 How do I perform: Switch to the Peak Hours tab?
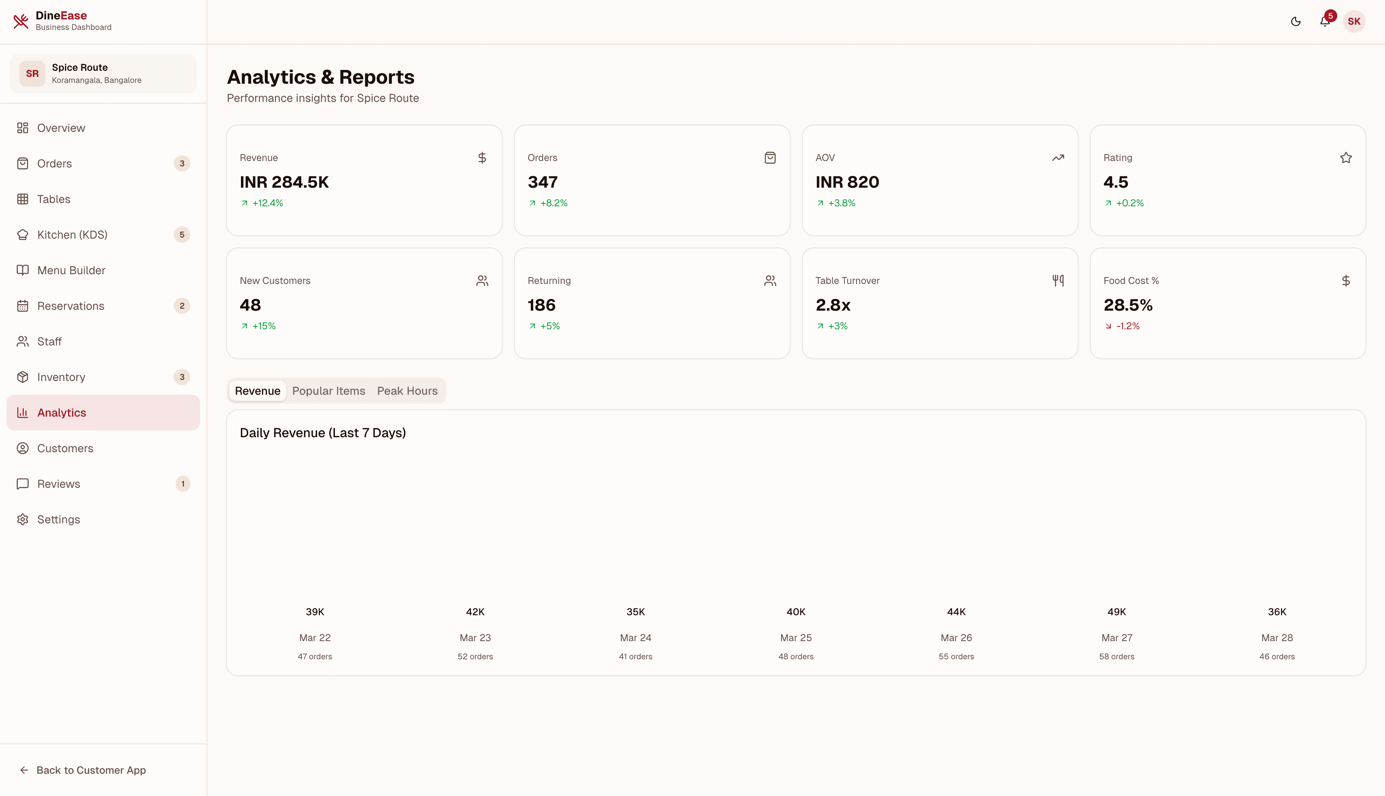tap(407, 391)
